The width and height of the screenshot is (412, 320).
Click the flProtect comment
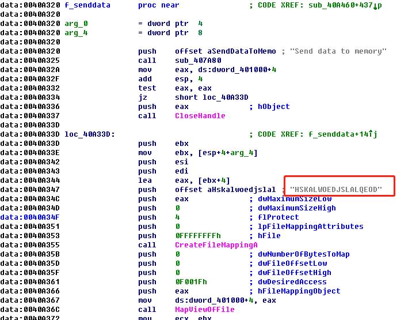pos(279,217)
